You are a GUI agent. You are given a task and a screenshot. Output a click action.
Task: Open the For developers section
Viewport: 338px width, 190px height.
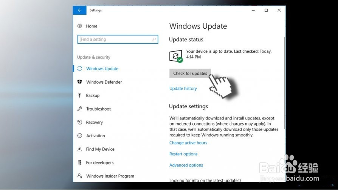point(100,162)
